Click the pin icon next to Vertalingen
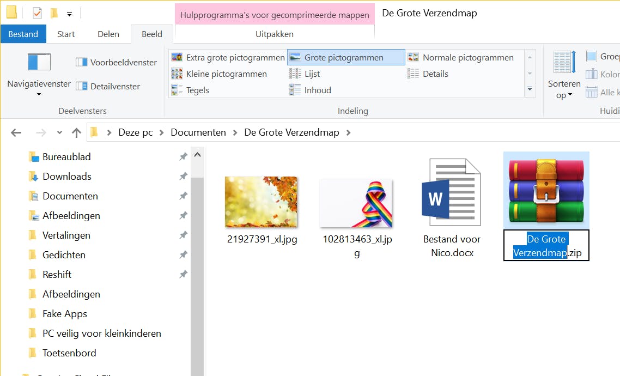This screenshot has height=376, width=620. (x=183, y=235)
